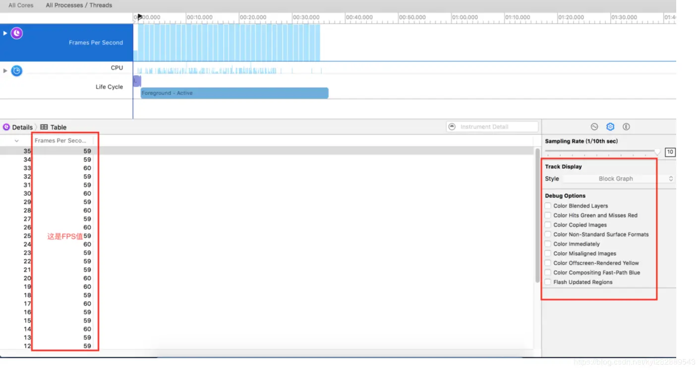Click the purple Details icon in breadcrumb
Viewport: 700px width, 371px height.
pyautogui.click(x=6, y=127)
